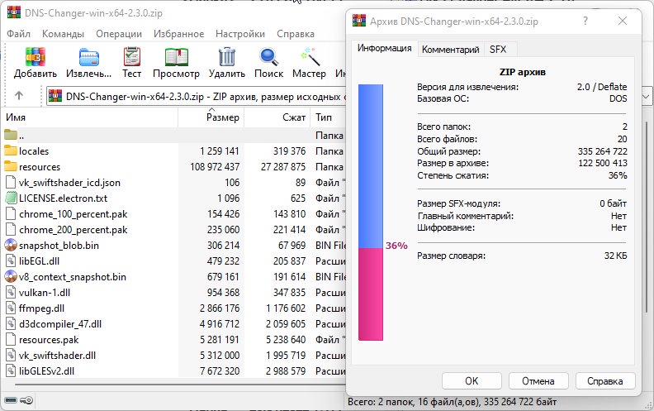Click the Справка button in dialog
This screenshot has width=654, height=411.
click(604, 381)
